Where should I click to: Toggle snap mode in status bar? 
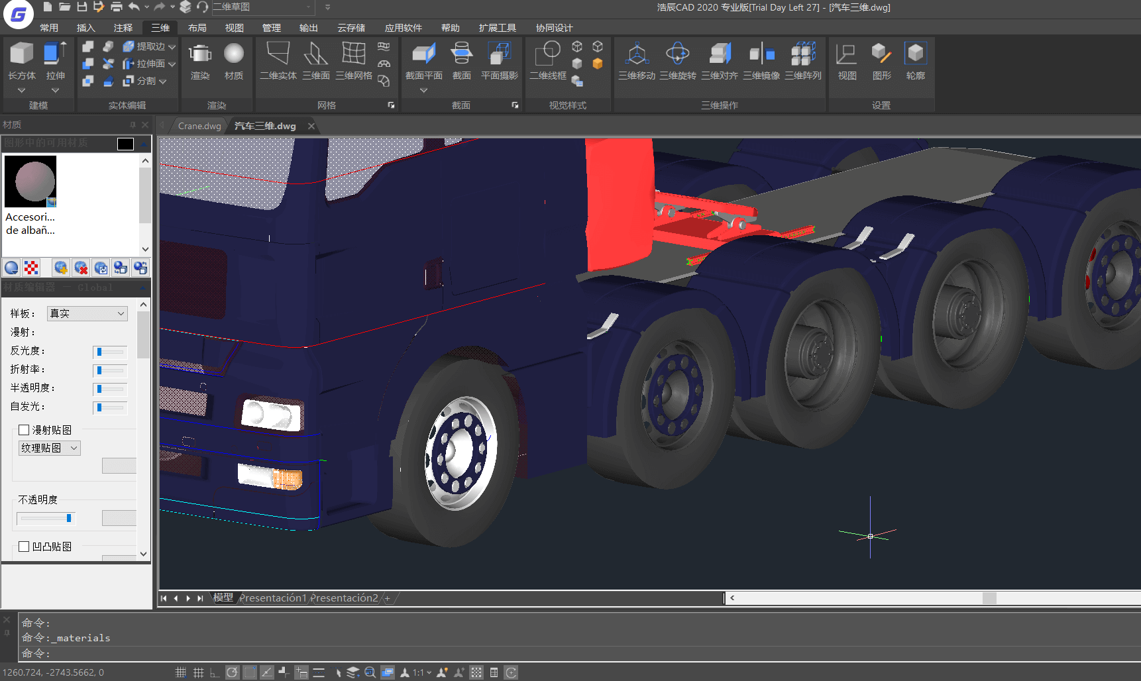pos(180,672)
